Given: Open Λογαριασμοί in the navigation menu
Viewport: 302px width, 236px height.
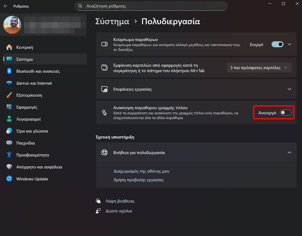Looking at the screenshot, I should click(x=28, y=119).
